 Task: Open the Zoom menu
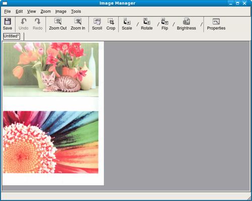coord(45,12)
